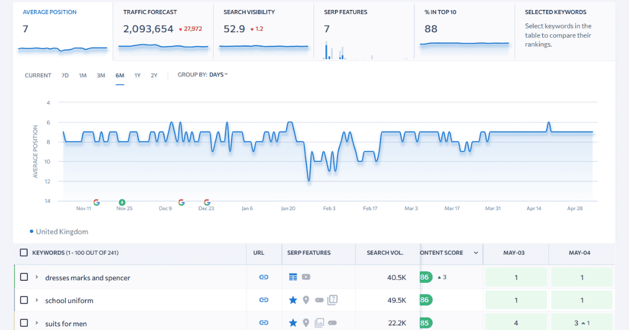Click the featured snippet icon for dresses marks and spencer
Viewport: 629px width, 330px height.
293,277
